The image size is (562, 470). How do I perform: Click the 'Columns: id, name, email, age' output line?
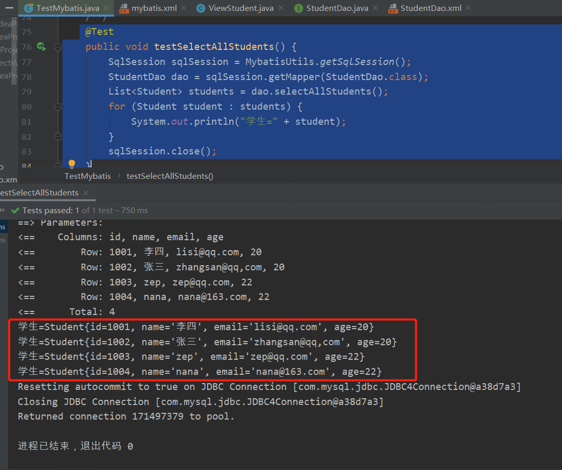point(121,237)
